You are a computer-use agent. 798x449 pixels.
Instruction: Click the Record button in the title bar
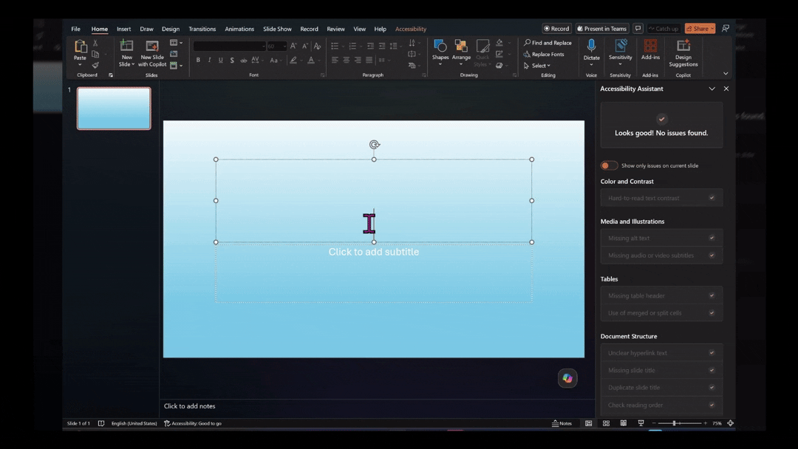556,28
